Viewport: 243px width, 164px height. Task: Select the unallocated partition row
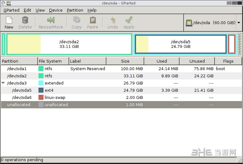(121, 104)
